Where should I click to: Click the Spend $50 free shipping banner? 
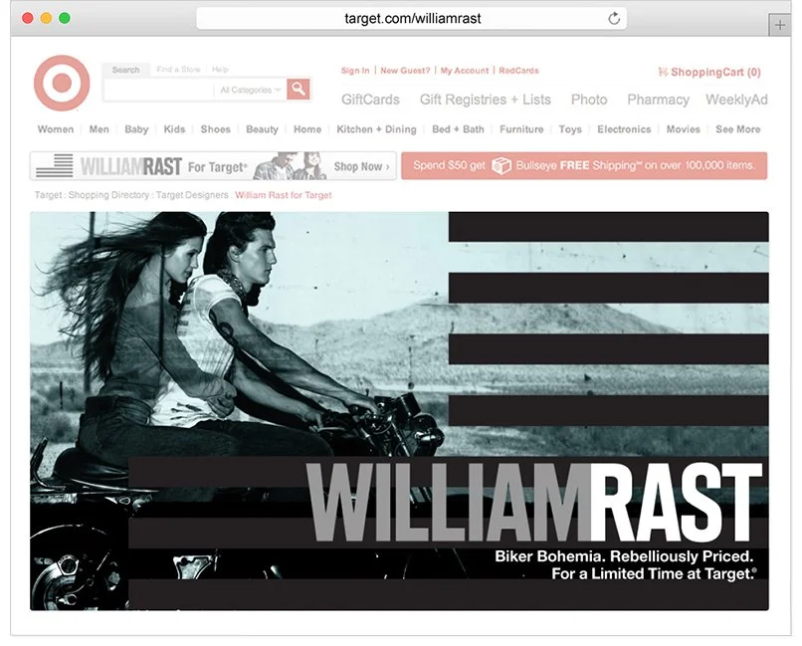[584, 165]
